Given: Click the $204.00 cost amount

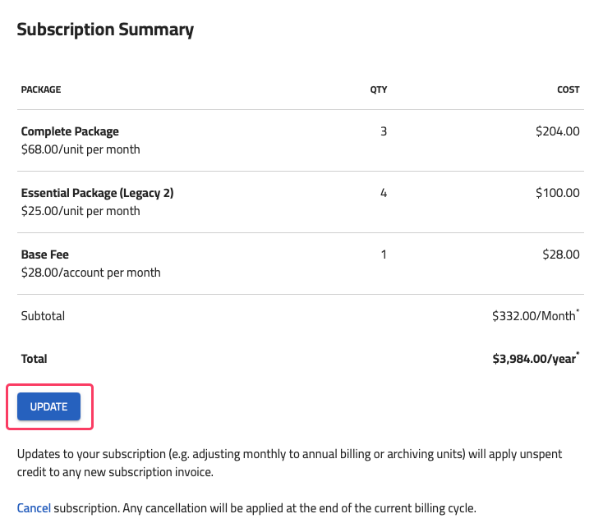Looking at the screenshot, I should [558, 131].
